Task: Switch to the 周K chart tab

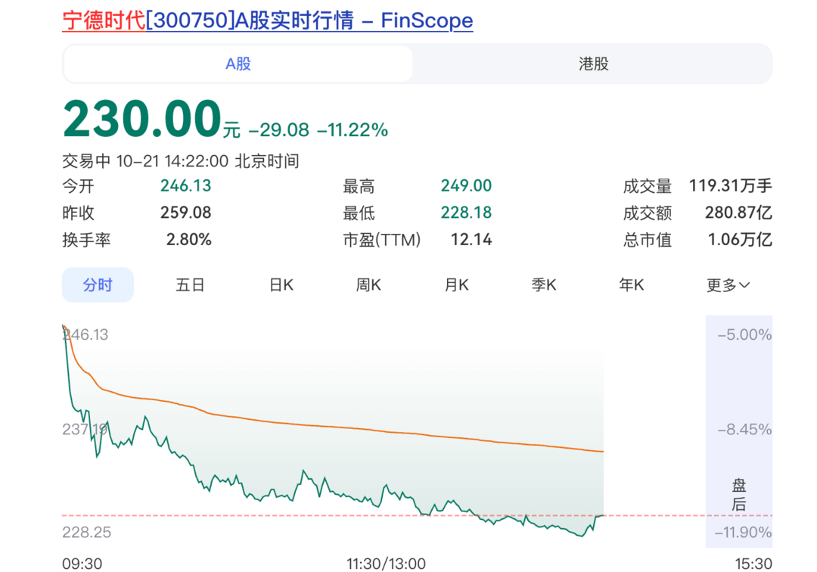Action: click(368, 285)
